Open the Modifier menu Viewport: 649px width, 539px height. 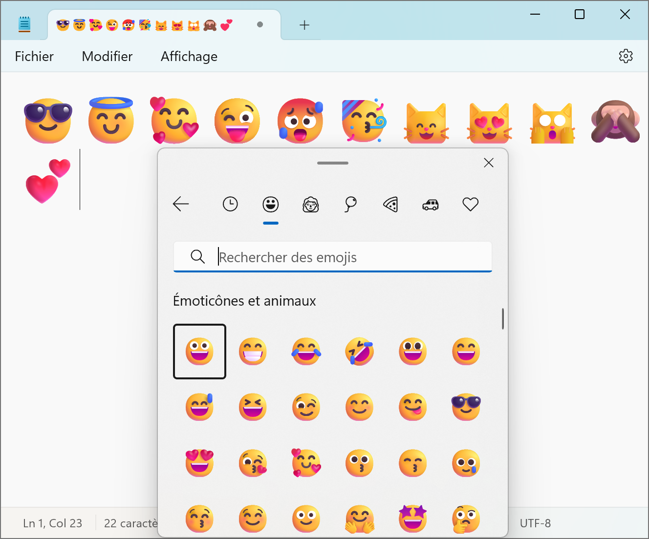107,57
